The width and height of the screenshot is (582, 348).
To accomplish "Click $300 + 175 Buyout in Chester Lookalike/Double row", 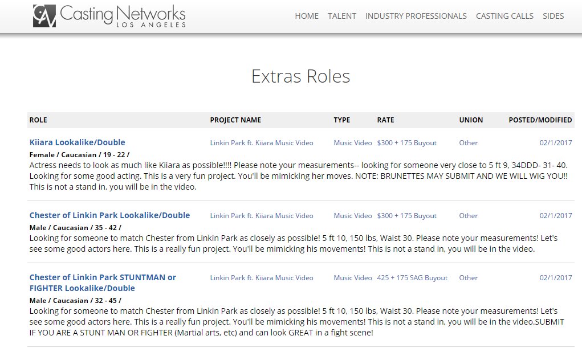I will [407, 216].
